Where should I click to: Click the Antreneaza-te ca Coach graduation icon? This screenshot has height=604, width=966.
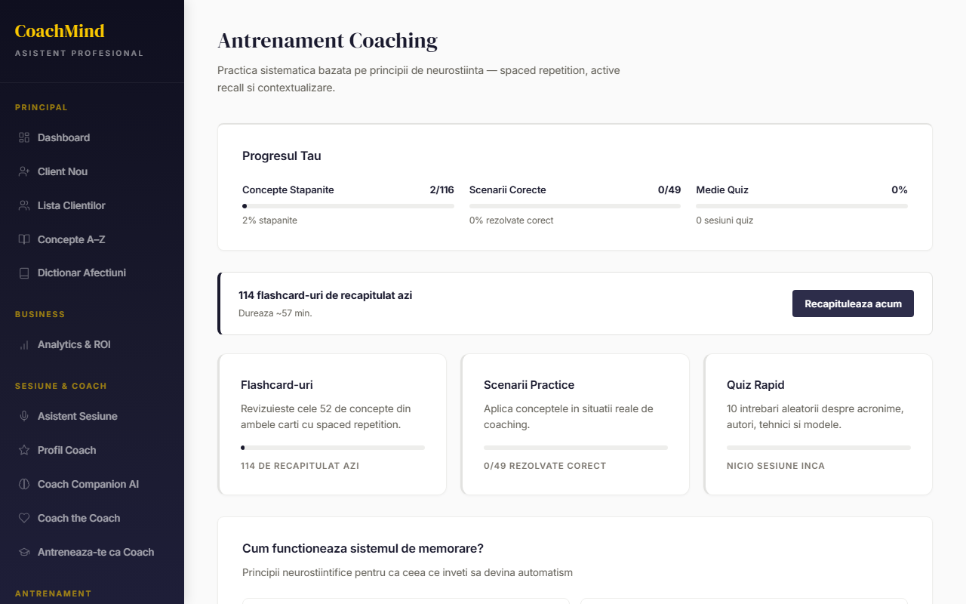(24, 552)
